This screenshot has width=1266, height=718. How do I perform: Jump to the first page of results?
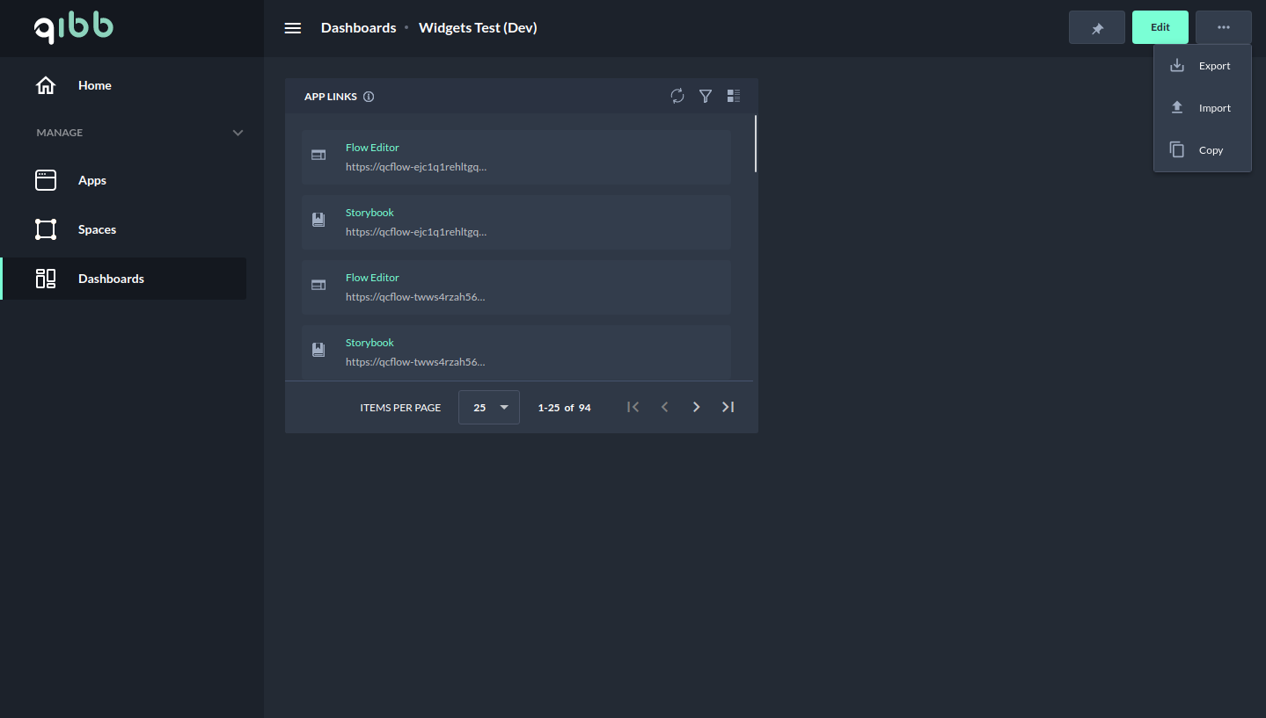coord(633,407)
